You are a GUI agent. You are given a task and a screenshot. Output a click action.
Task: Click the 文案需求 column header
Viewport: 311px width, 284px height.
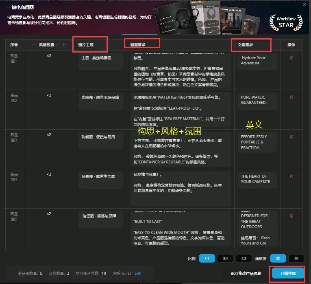click(x=245, y=45)
